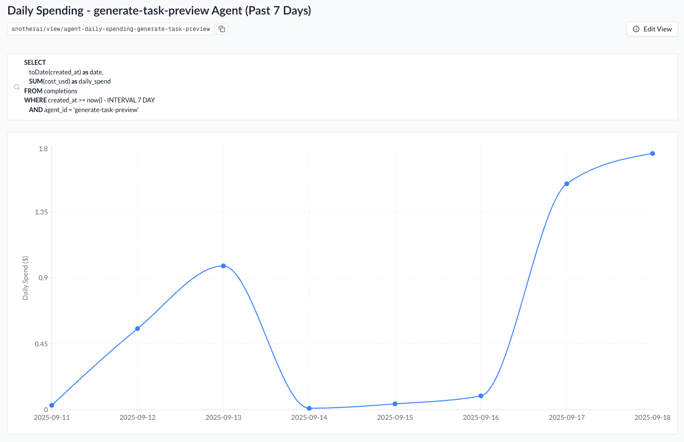Image resolution: width=684 pixels, height=442 pixels.
Task: Click the Daily Spending chart title heading
Action: [159, 10]
